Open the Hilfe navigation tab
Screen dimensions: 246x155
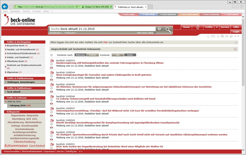(236, 27)
